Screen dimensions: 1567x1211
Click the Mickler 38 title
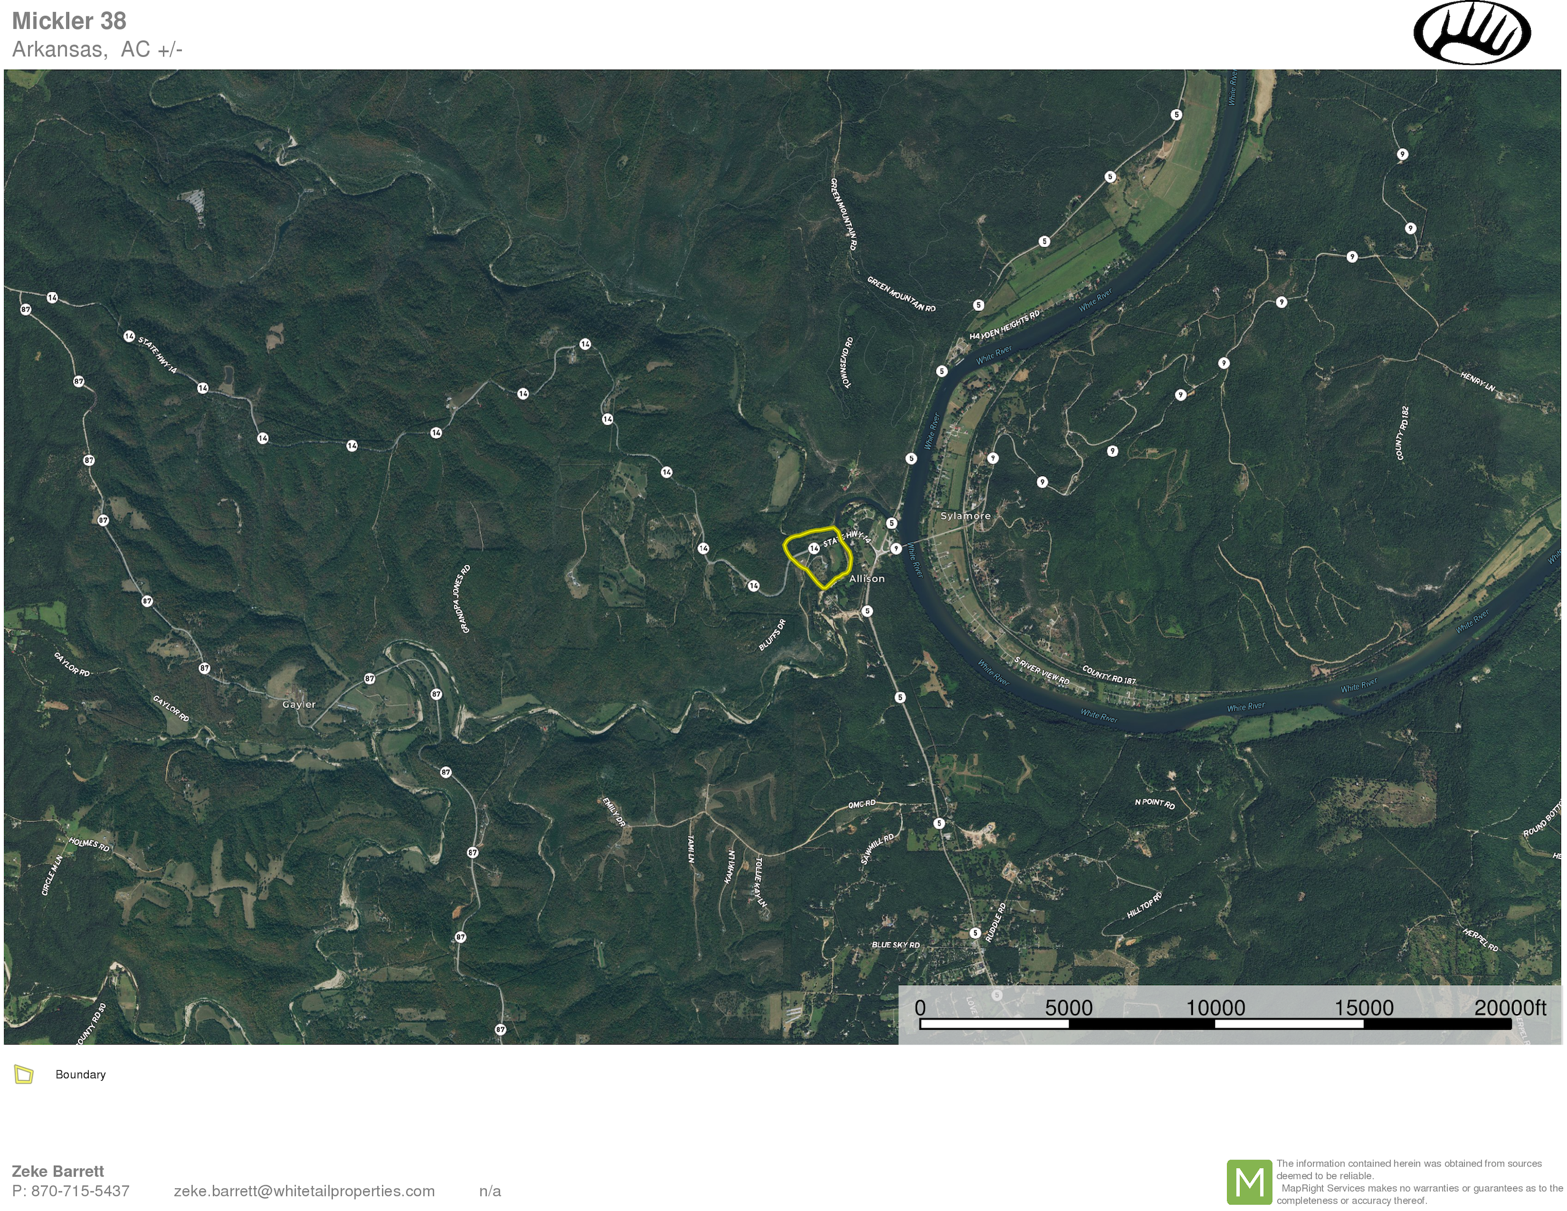tap(69, 21)
